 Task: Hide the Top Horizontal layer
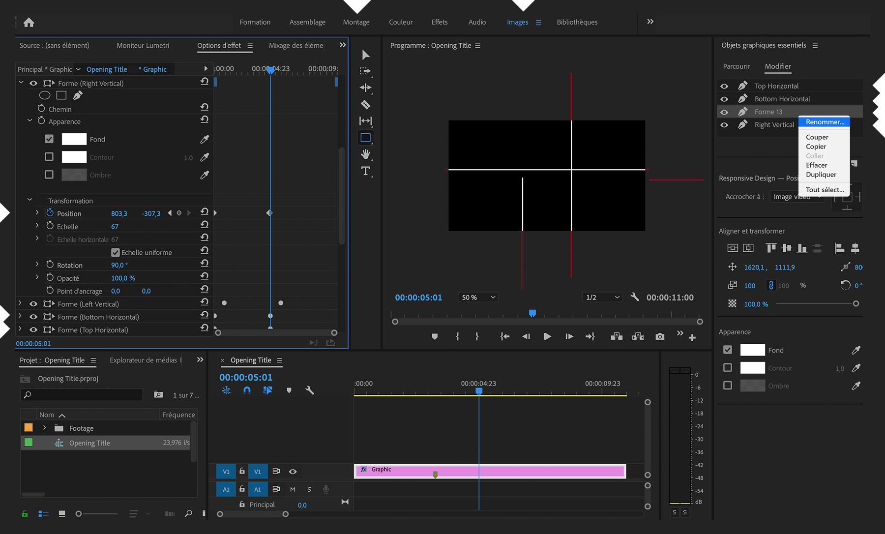click(724, 86)
